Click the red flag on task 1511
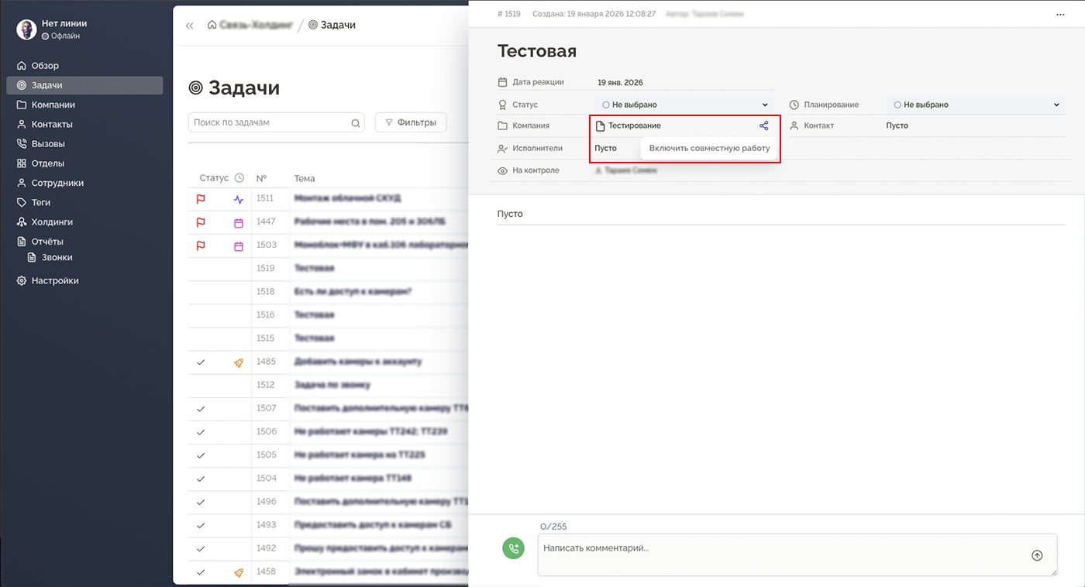Viewport: 1085px width, 587px height. click(201, 199)
